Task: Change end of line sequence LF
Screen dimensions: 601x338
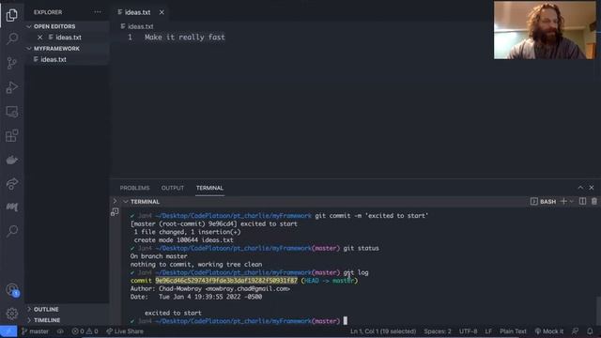Action: click(488, 331)
